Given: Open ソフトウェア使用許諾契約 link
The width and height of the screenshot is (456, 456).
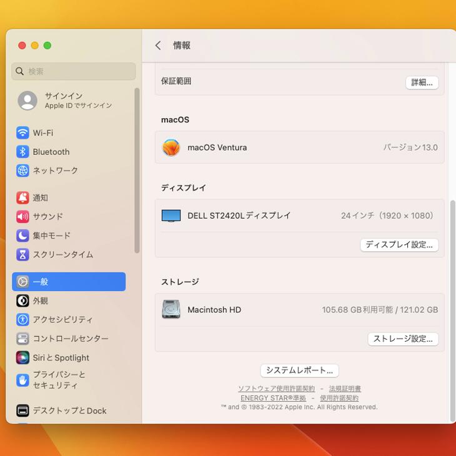Looking at the screenshot, I should pos(276,389).
